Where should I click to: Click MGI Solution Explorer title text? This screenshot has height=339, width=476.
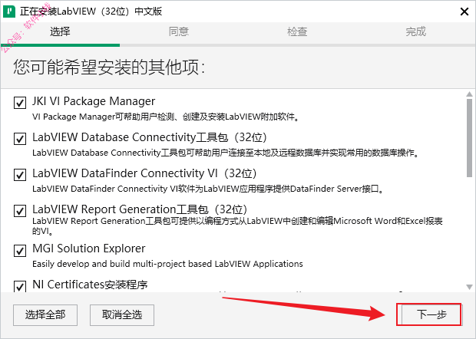(88, 248)
